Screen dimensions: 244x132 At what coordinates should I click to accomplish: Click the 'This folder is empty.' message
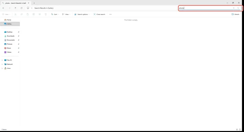pos(131,20)
